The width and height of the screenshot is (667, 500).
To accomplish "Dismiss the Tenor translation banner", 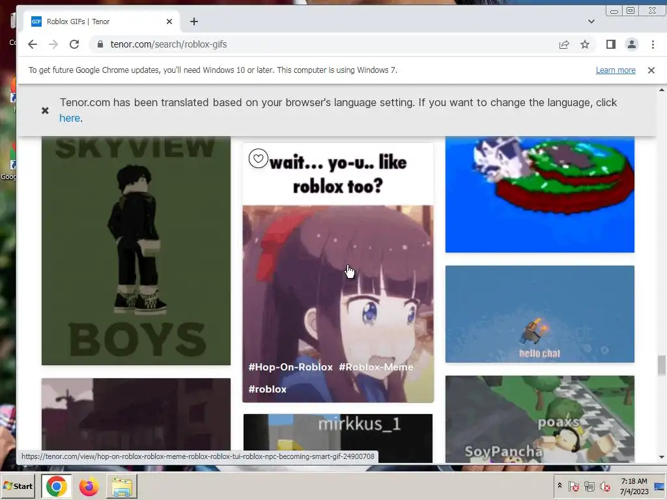I will 45,111.
